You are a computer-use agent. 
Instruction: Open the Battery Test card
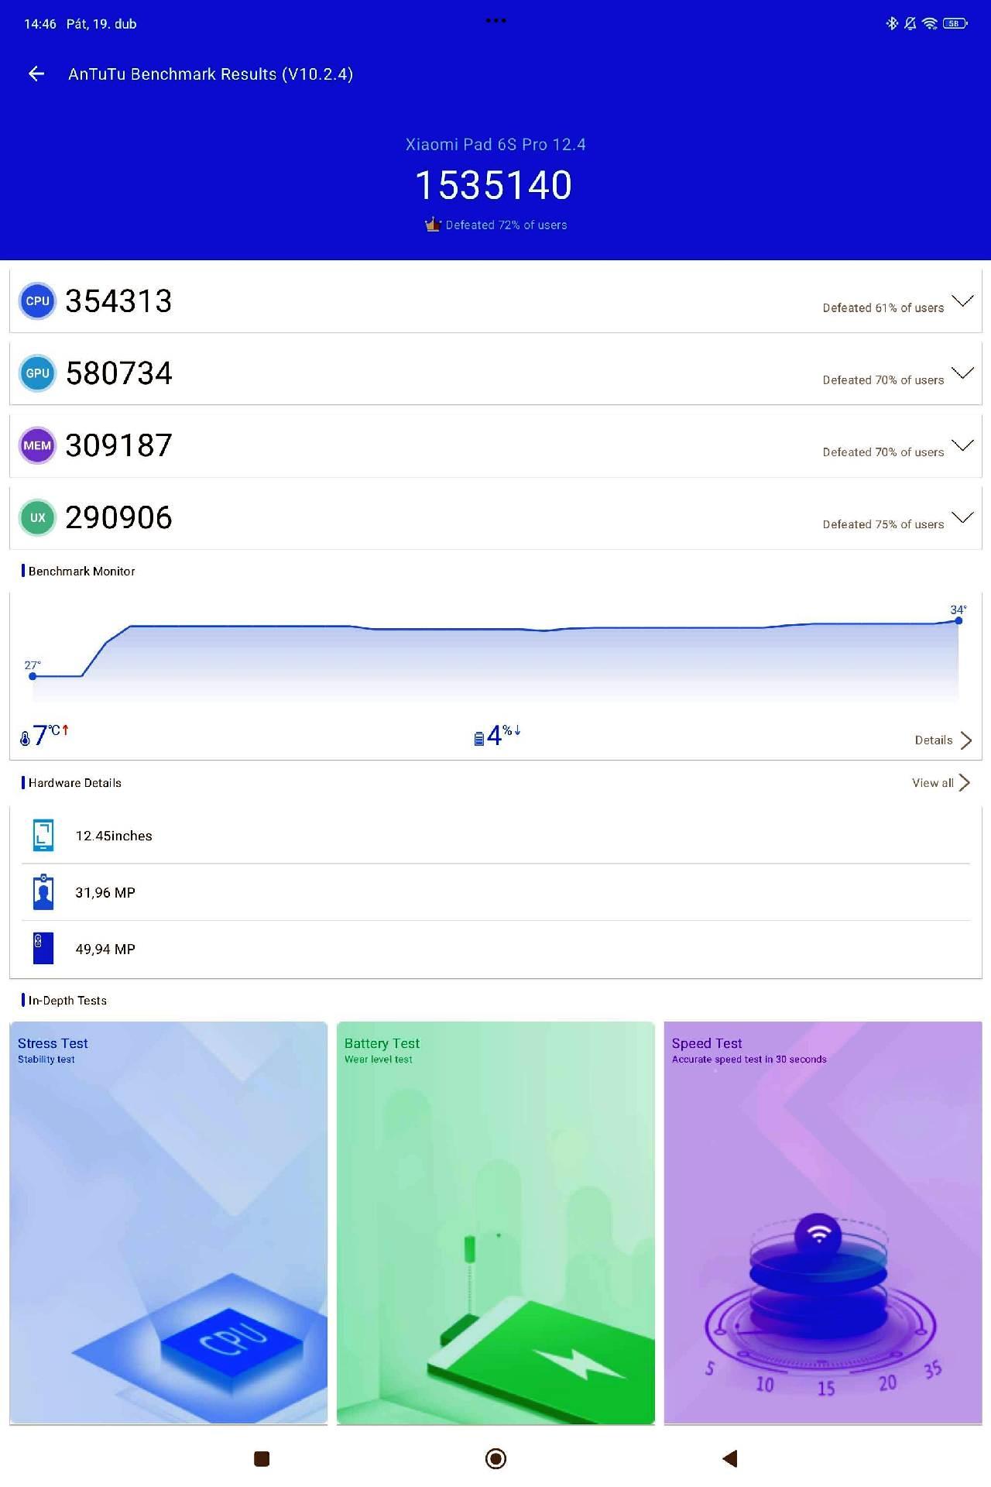tap(495, 1223)
